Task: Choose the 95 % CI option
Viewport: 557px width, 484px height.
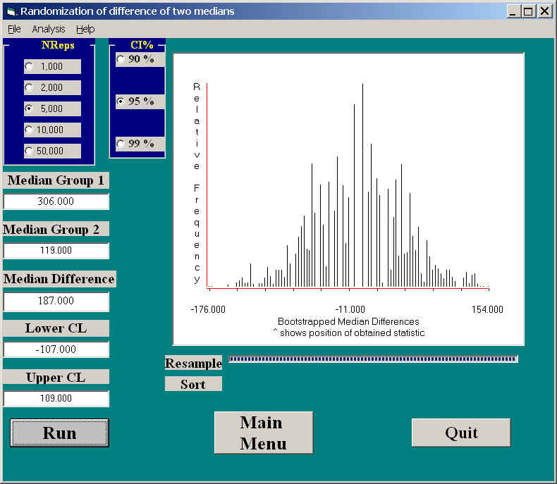Action: pos(121,101)
